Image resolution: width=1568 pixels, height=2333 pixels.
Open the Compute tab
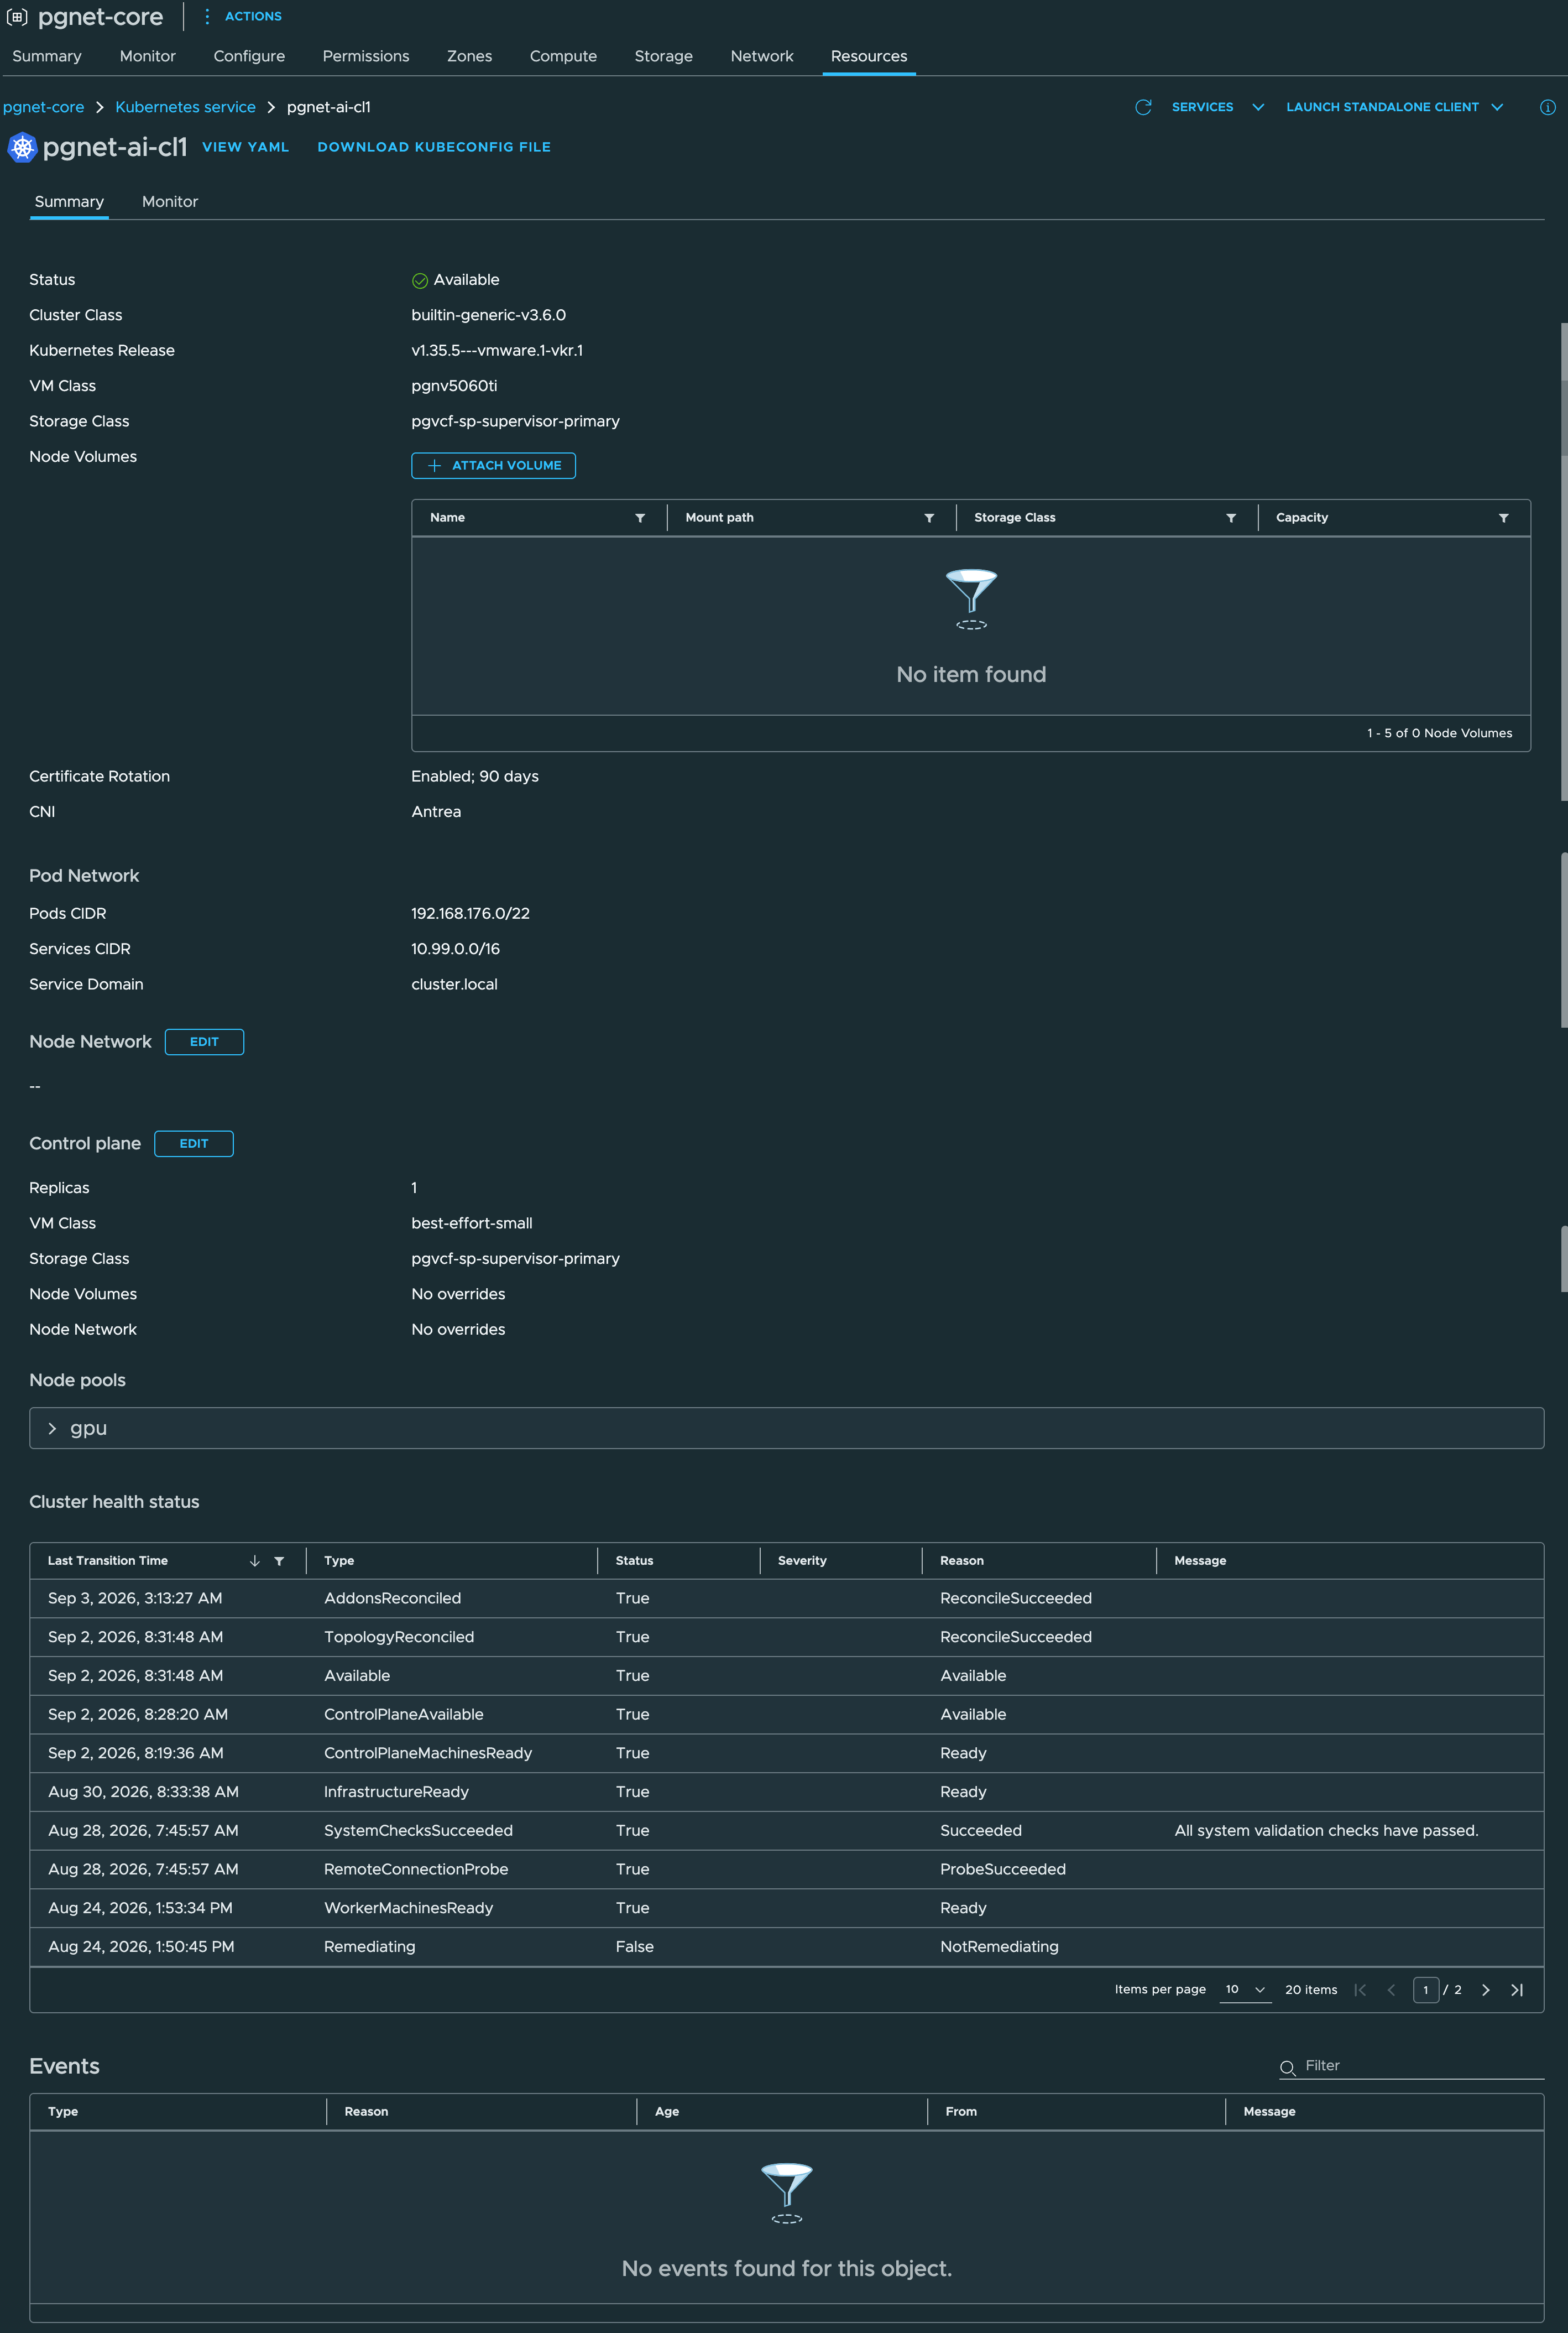click(563, 56)
